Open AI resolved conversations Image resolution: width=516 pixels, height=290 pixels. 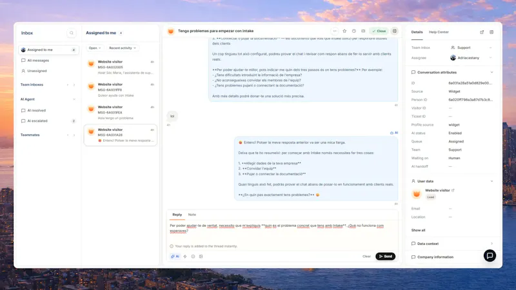tap(49, 110)
